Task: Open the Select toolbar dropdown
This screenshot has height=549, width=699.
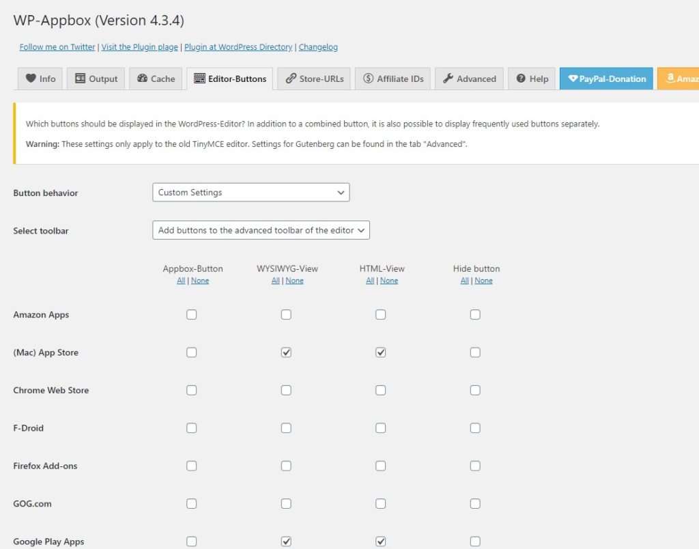Action: 261,230
